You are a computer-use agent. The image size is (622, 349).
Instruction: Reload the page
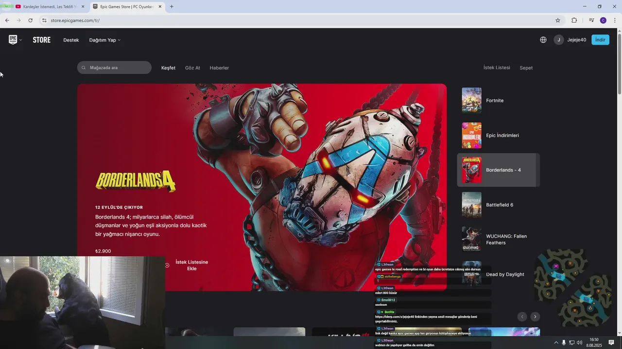click(30, 20)
